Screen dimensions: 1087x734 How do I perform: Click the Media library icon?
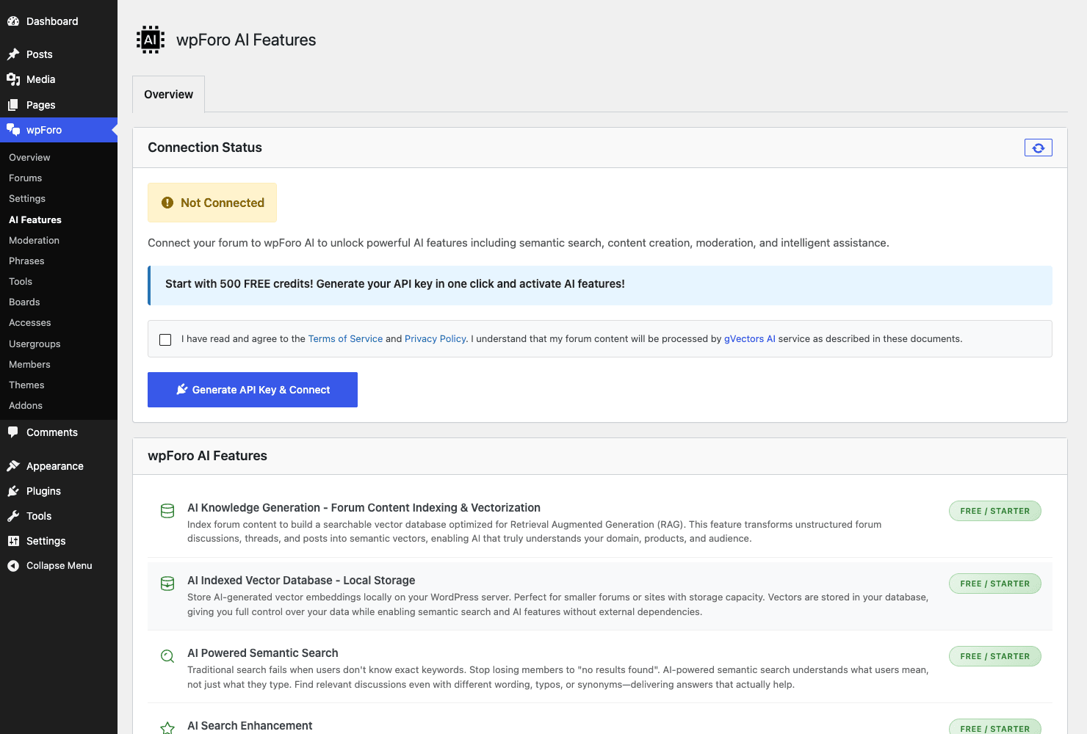[13, 79]
